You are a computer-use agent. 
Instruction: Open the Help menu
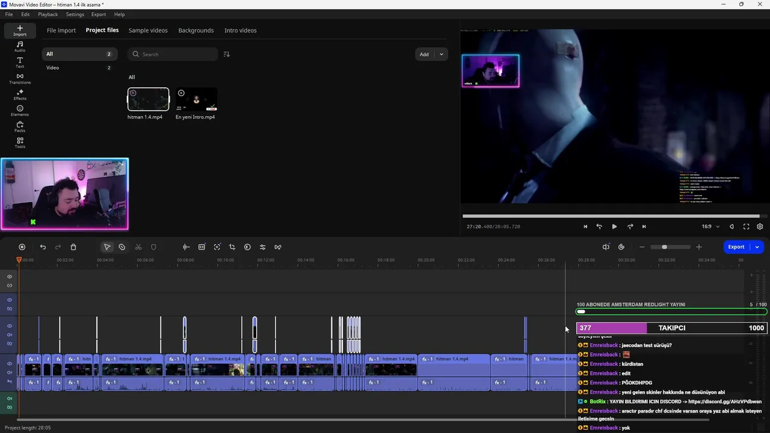(x=119, y=14)
